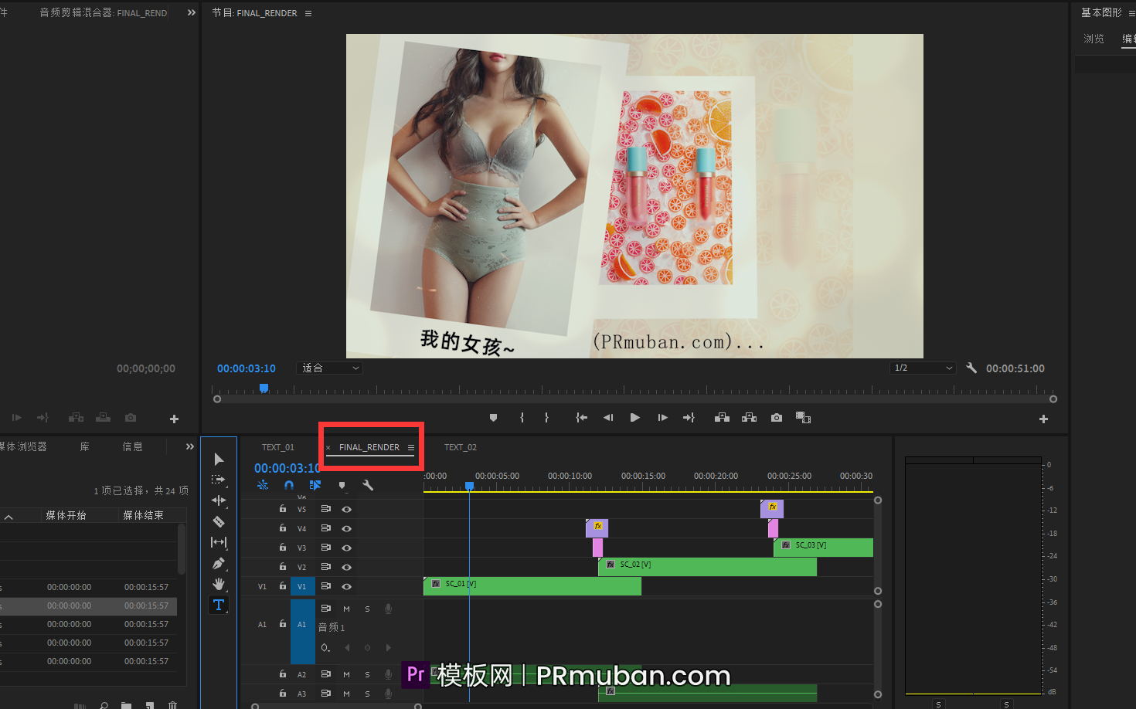Solo the A3 audio track

[x=367, y=694]
